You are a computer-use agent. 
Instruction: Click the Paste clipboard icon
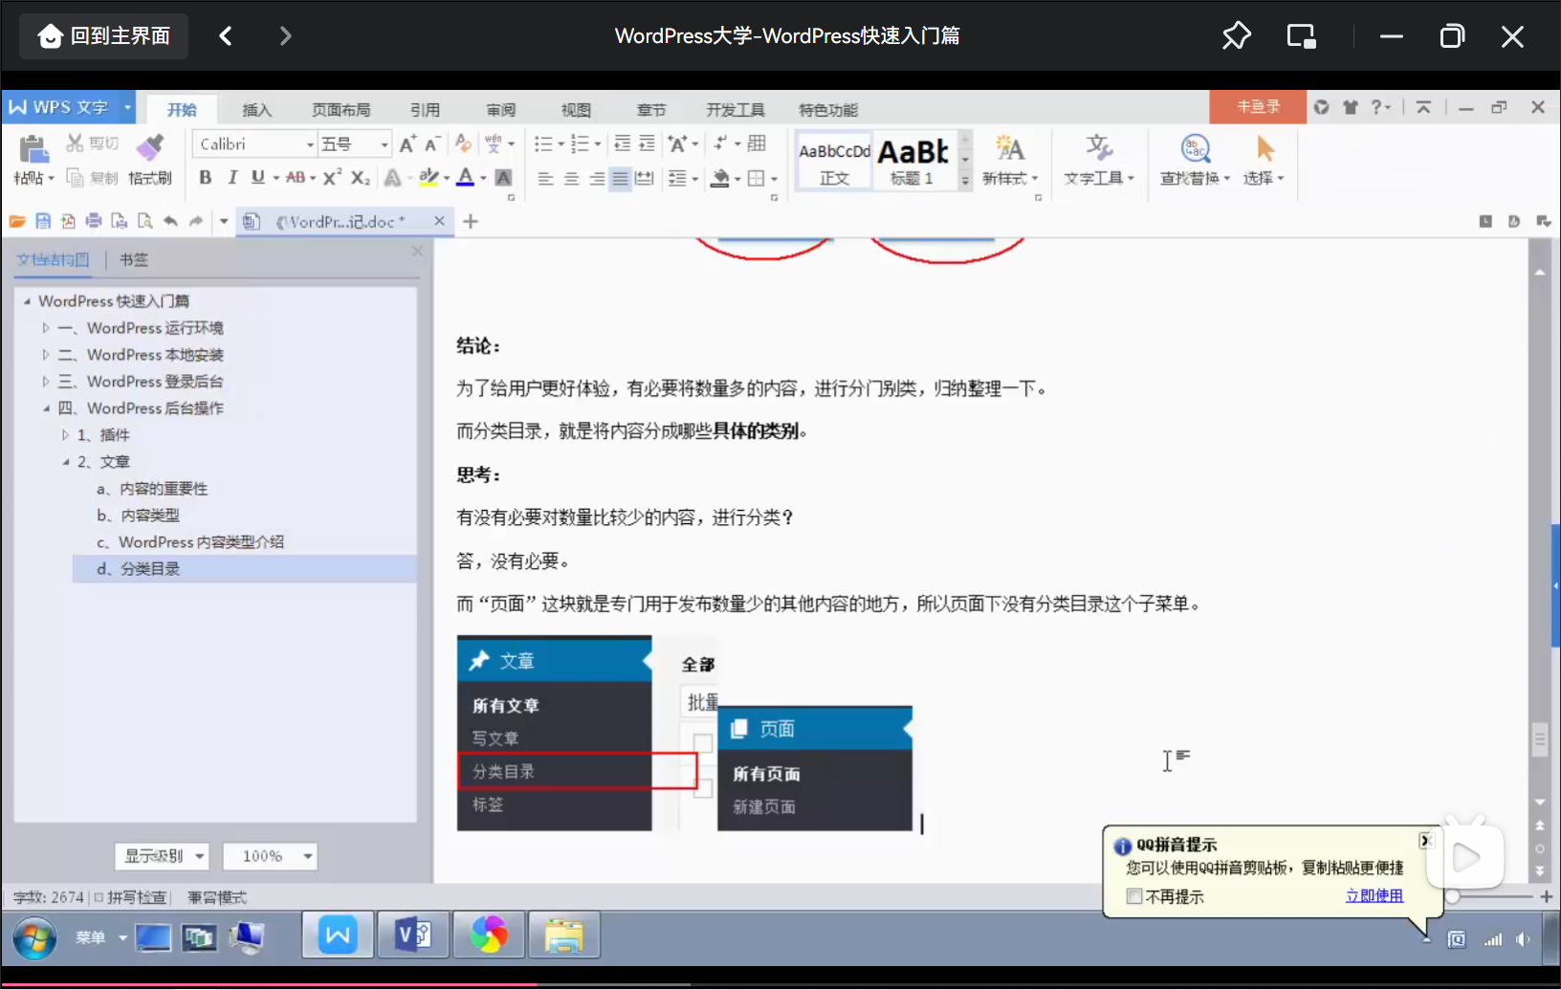click(x=33, y=149)
